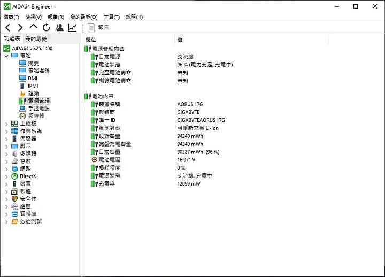Expand the 存放 node
The width and height of the screenshot is (385, 277).
6,161
